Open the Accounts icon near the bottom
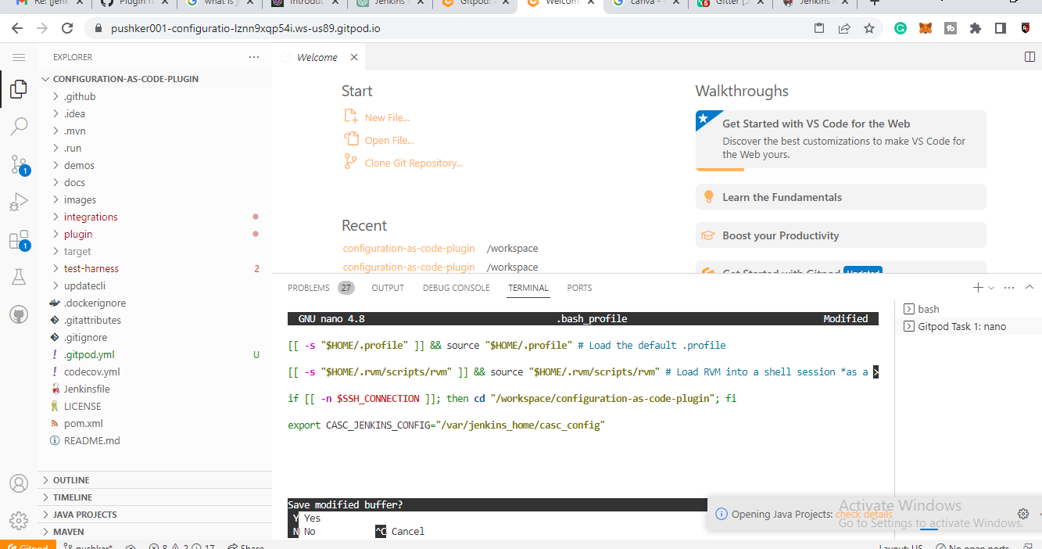The width and height of the screenshot is (1042, 549). [x=18, y=483]
